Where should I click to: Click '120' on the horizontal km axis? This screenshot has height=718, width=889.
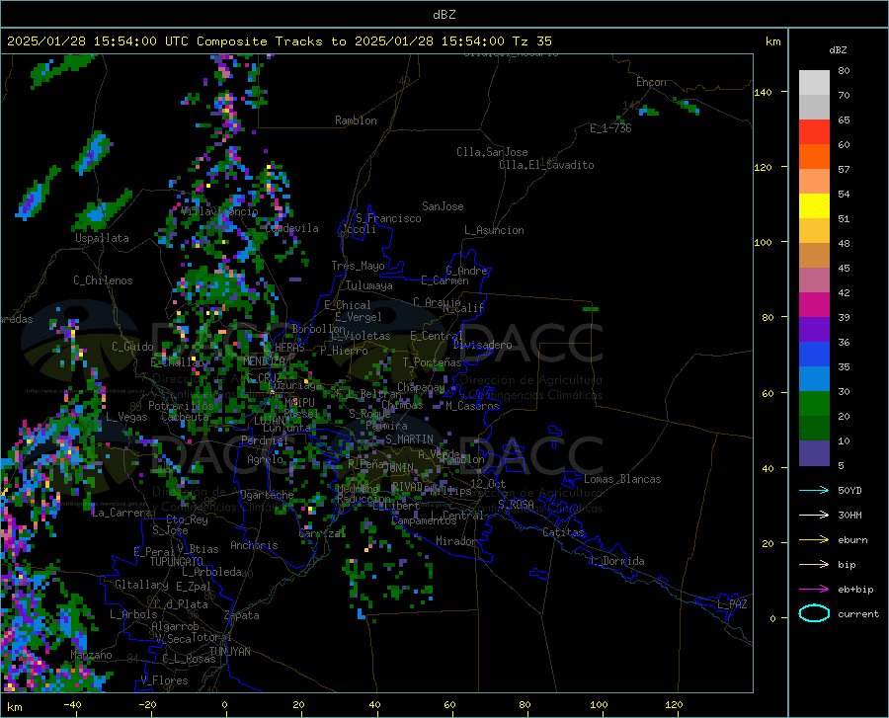tap(674, 705)
